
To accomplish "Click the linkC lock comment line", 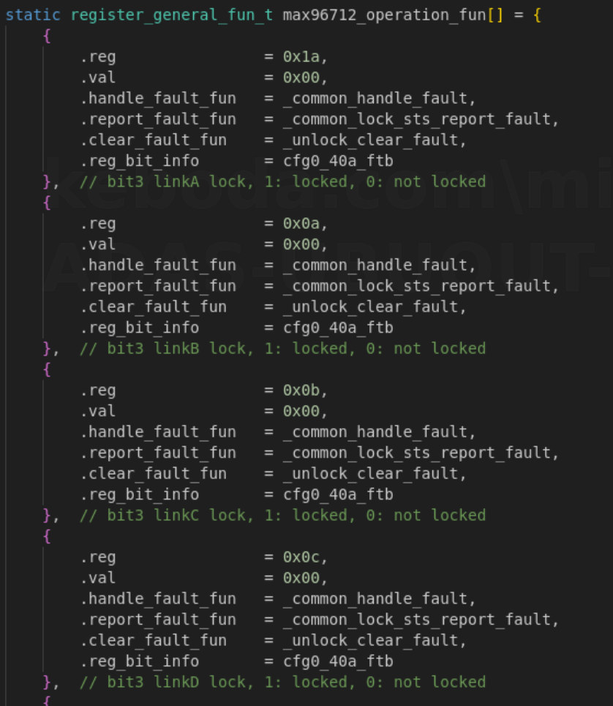I will tap(282, 515).
